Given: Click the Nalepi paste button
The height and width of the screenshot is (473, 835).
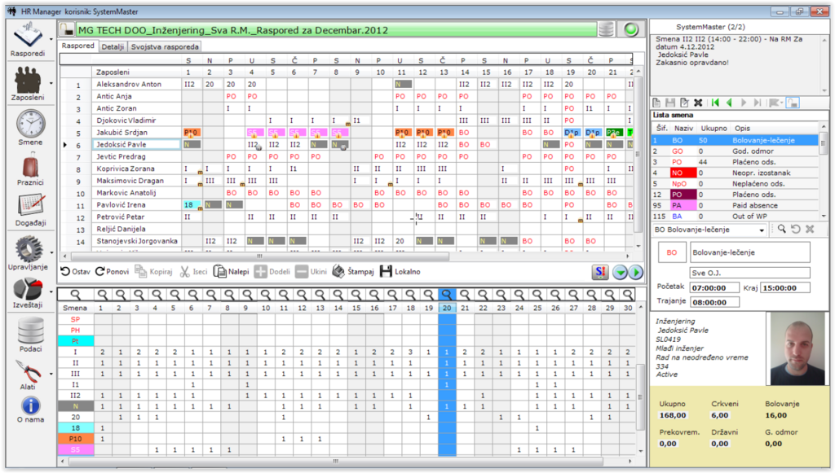Looking at the screenshot, I should (232, 272).
